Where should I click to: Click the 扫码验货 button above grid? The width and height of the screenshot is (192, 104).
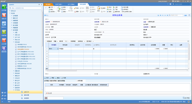[x=49, y=41]
